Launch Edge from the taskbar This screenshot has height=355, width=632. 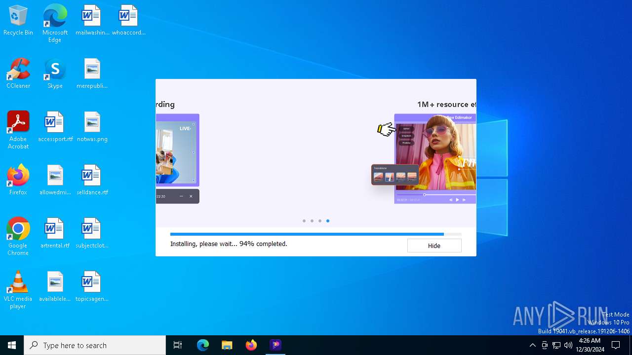(203, 345)
